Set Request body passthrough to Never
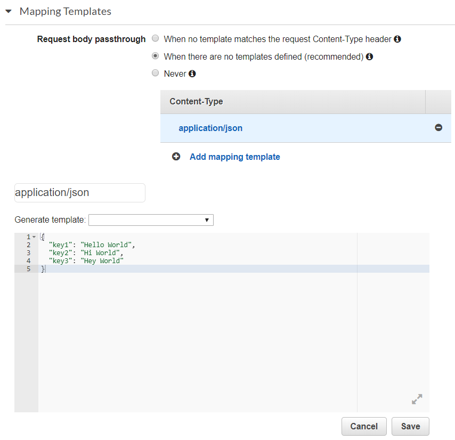 pos(155,73)
